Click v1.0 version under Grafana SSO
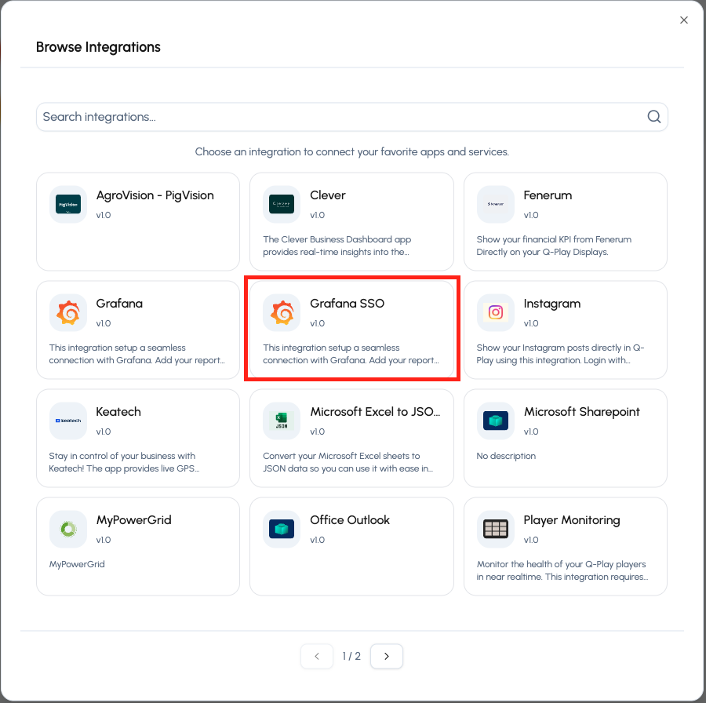This screenshot has height=703, width=706. click(x=317, y=323)
